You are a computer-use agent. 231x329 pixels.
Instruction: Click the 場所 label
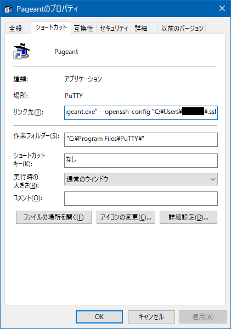pyautogui.click(x=20, y=96)
